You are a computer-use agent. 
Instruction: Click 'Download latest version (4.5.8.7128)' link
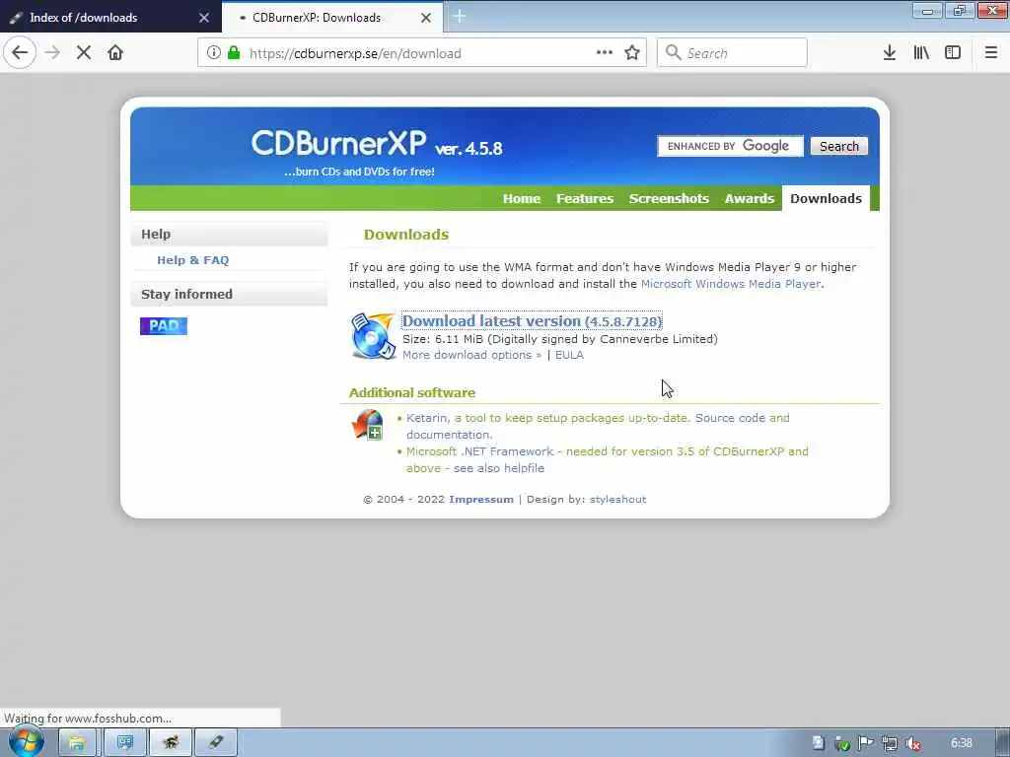(x=532, y=320)
